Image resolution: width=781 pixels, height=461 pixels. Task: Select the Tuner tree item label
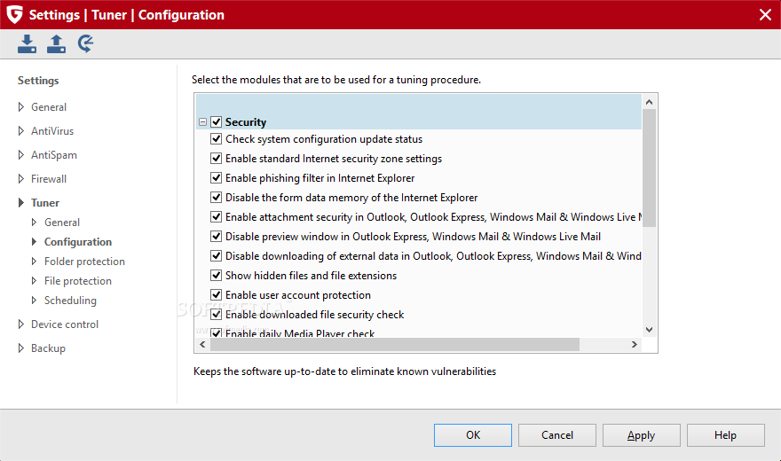45,202
